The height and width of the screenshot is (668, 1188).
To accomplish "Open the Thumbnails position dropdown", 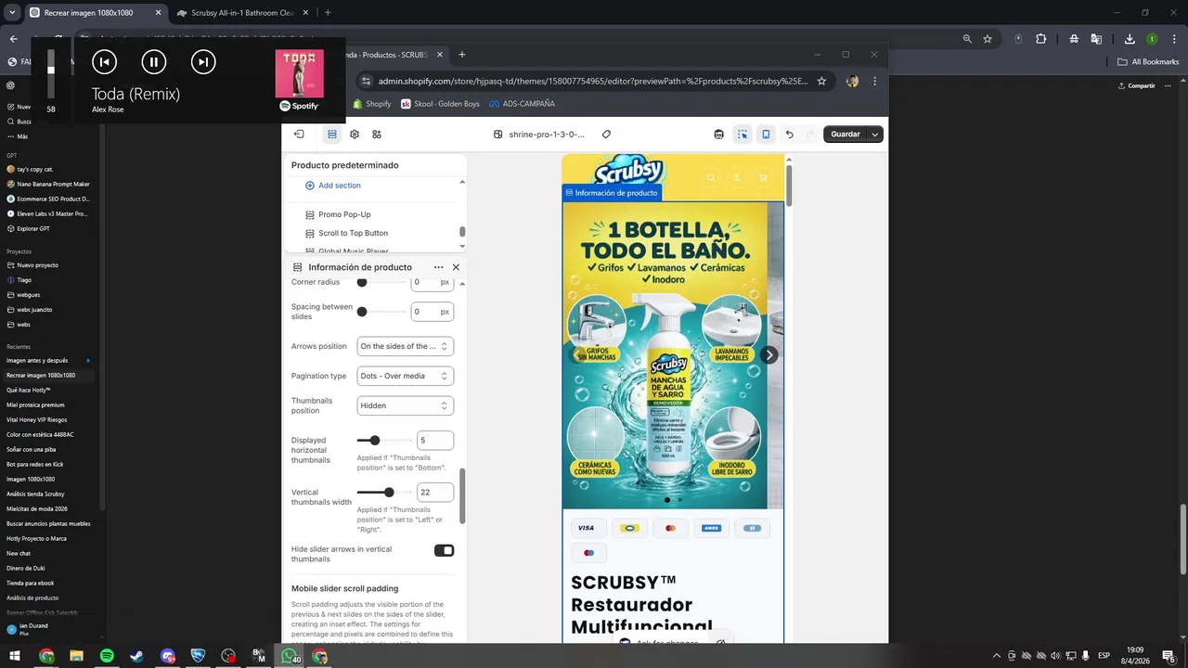I will click(405, 405).
